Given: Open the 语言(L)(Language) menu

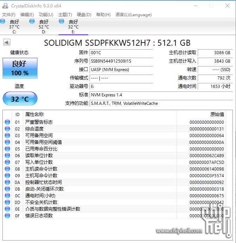Looking at the screenshot, I should [x=133, y=15].
